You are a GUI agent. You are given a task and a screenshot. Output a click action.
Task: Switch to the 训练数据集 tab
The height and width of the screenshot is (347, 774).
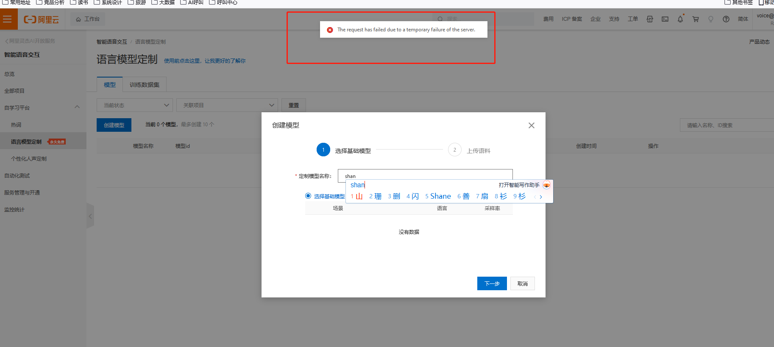coord(145,85)
